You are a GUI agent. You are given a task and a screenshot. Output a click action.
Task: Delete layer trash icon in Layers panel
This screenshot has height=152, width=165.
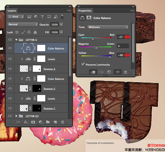62,122
